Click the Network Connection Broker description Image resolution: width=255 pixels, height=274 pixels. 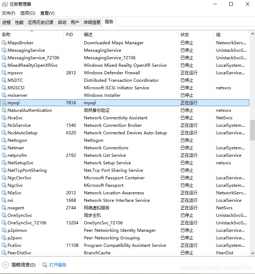tap(113, 125)
